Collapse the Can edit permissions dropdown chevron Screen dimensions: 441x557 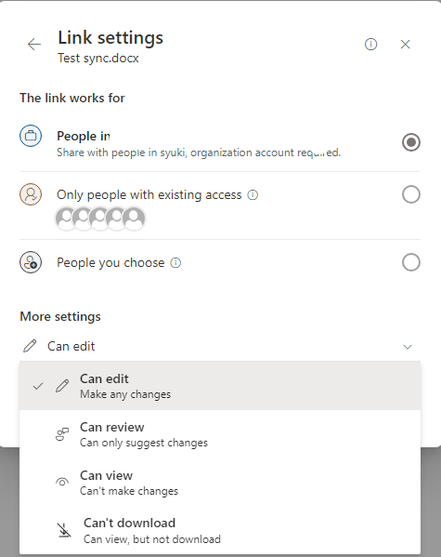click(408, 347)
